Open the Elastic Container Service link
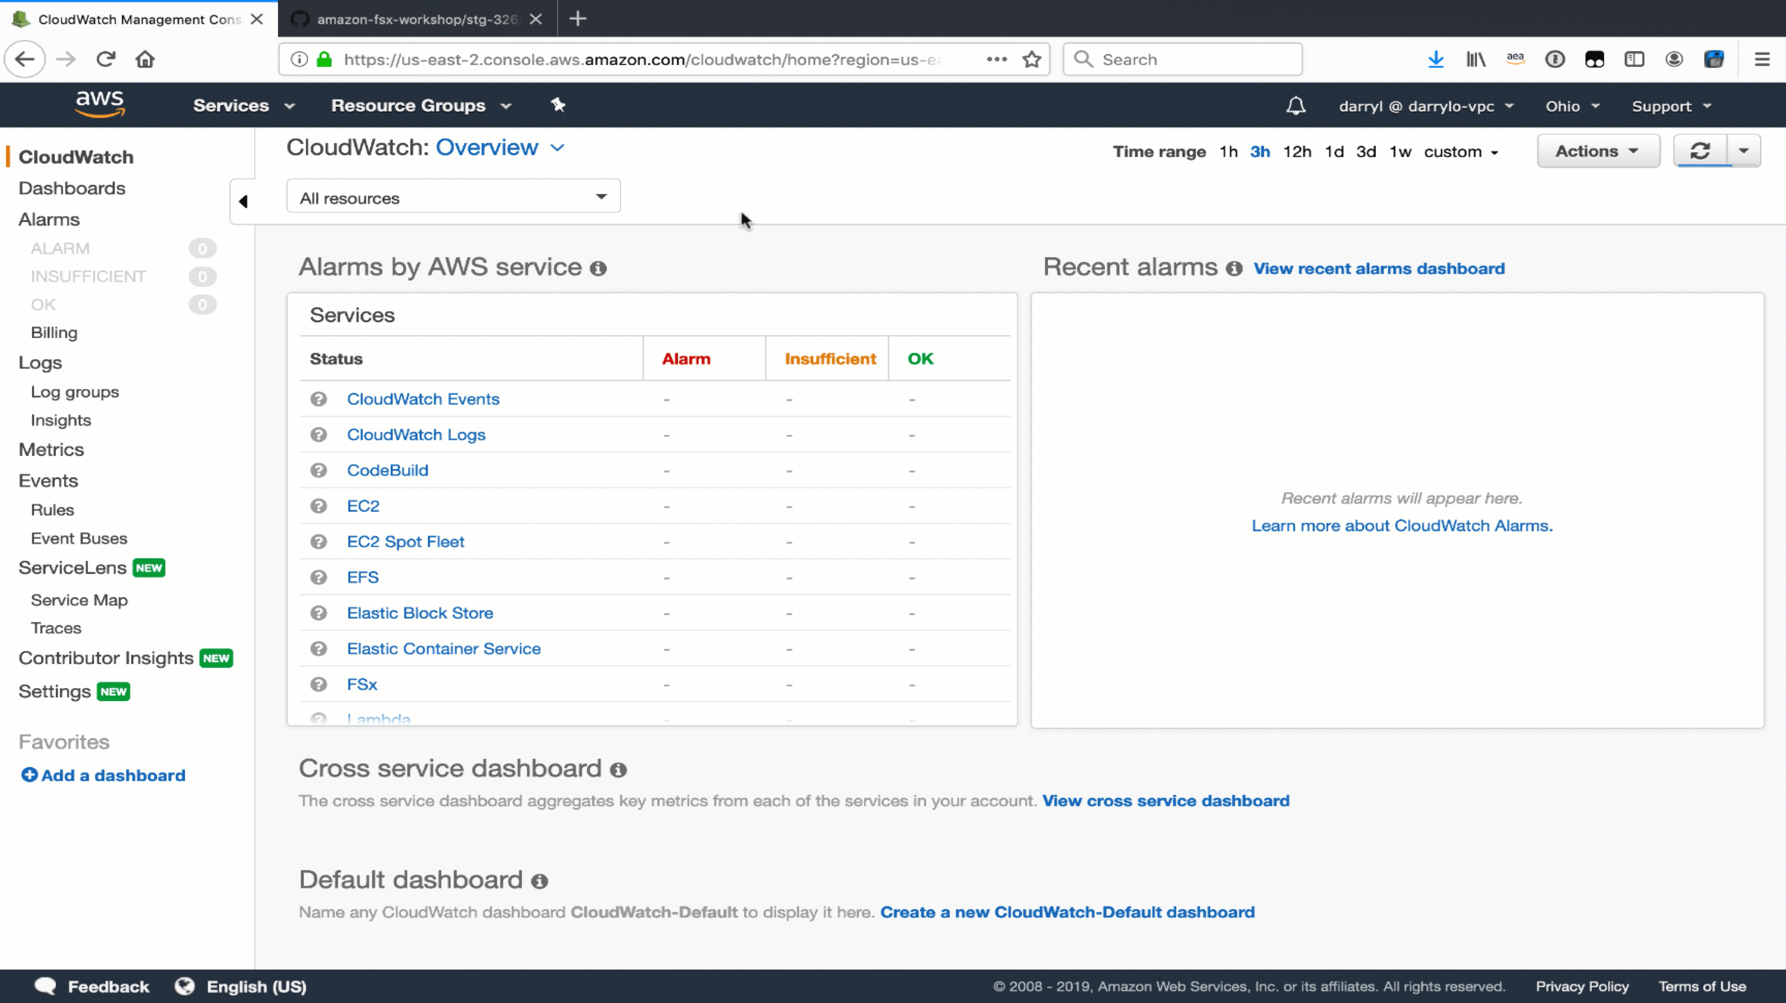Image resolution: width=1786 pixels, height=1003 pixels. click(444, 648)
